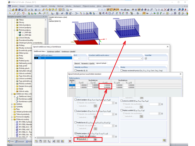Image resolution: width=195 pixels, height=146 pixels.
Task: Click the Print icon in main toolbar
Action: (28, 9)
